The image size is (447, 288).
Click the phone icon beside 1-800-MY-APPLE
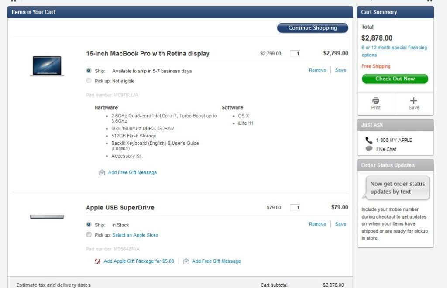[x=369, y=140]
